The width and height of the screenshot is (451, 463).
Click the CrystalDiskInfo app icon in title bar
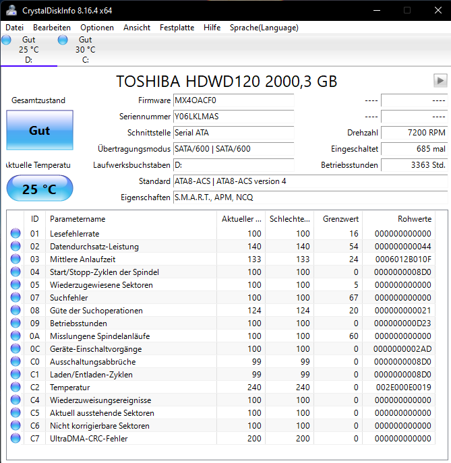point(11,10)
